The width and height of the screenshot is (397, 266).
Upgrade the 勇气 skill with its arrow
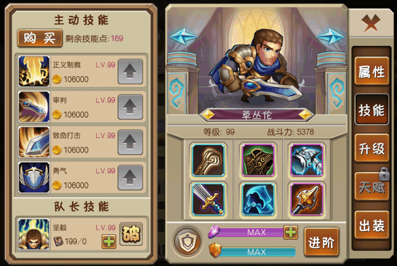click(130, 178)
